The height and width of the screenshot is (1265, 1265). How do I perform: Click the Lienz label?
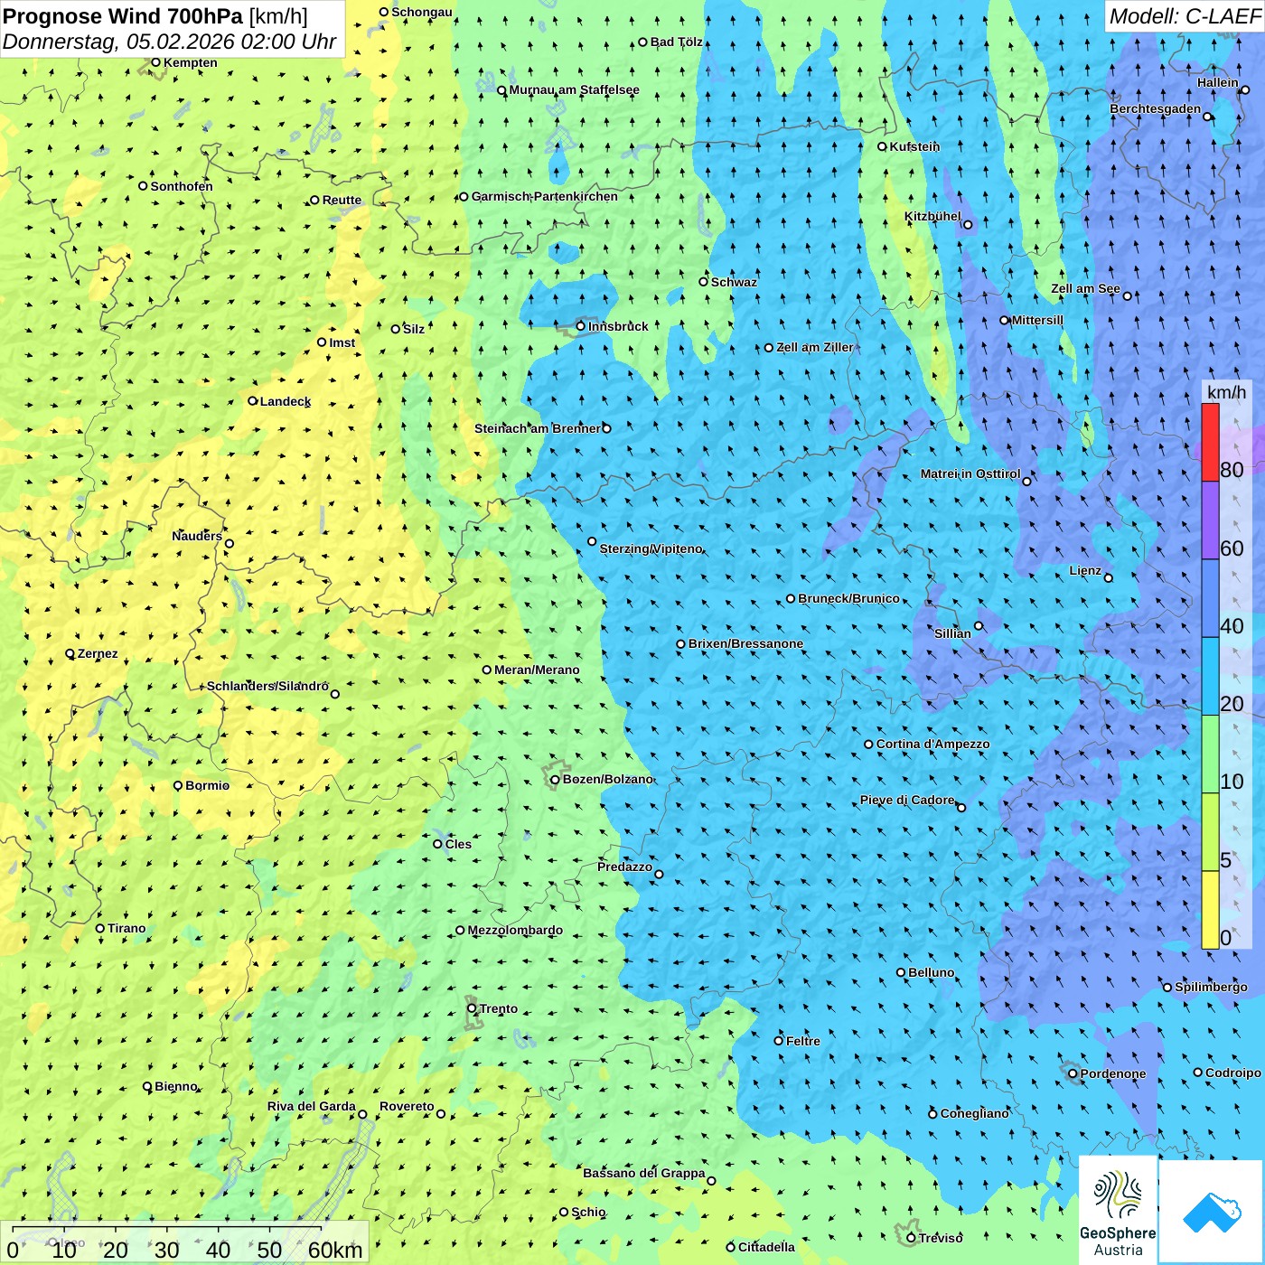coord(1085,570)
